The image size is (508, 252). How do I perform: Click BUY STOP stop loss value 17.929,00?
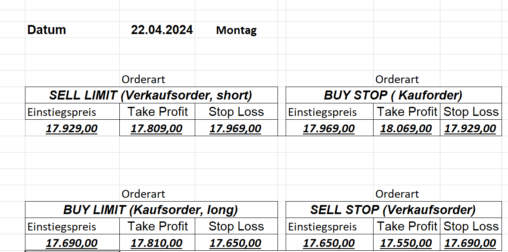[x=470, y=129]
